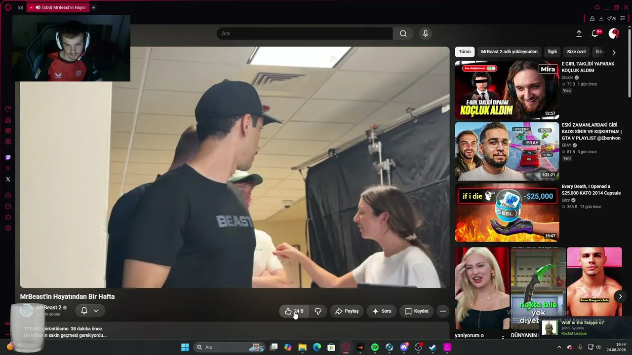Toggle the subscription notification bell

coord(90,311)
